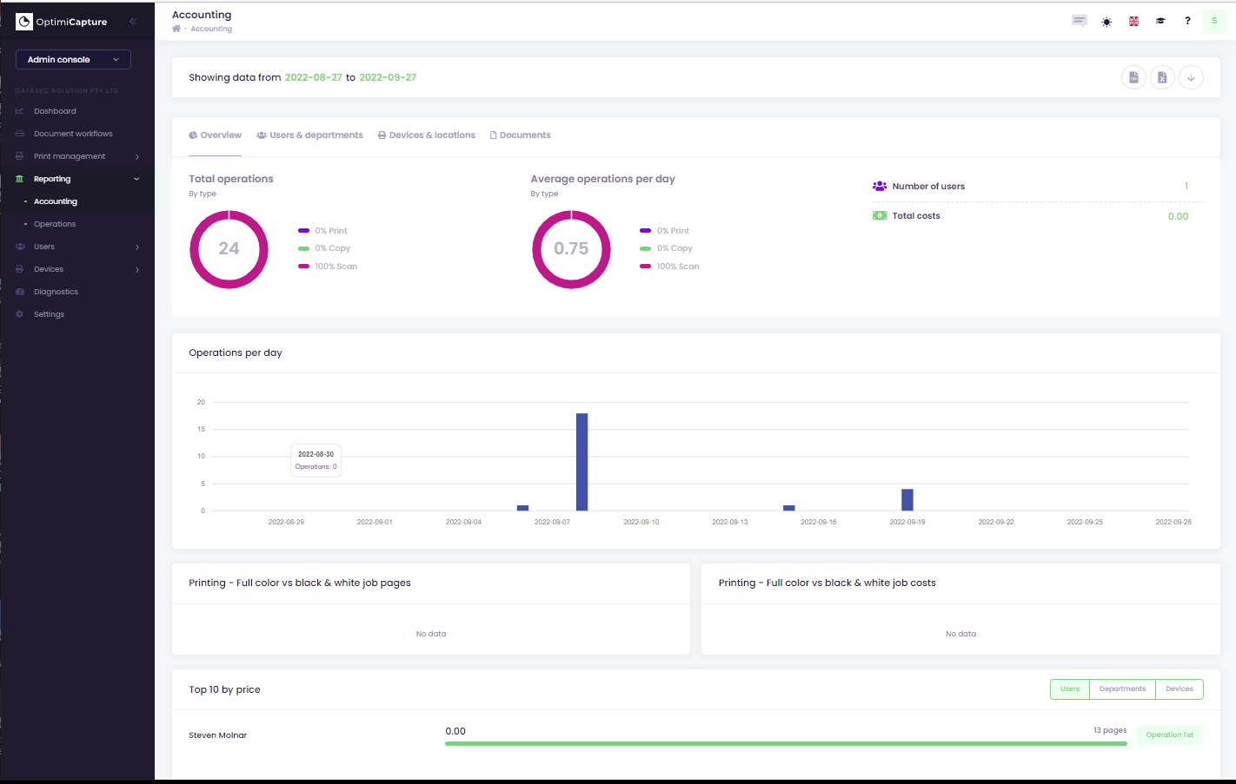
Task: Change the end date 2022-09-27
Action: pyautogui.click(x=388, y=77)
